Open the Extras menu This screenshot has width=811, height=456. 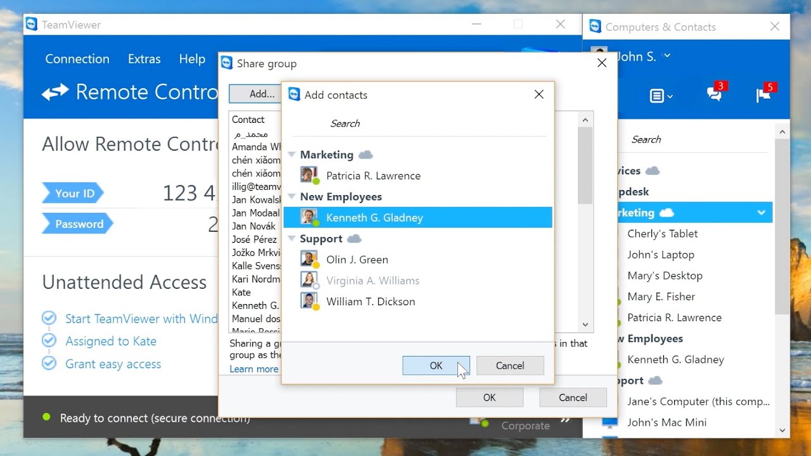click(x=144, y=59)
